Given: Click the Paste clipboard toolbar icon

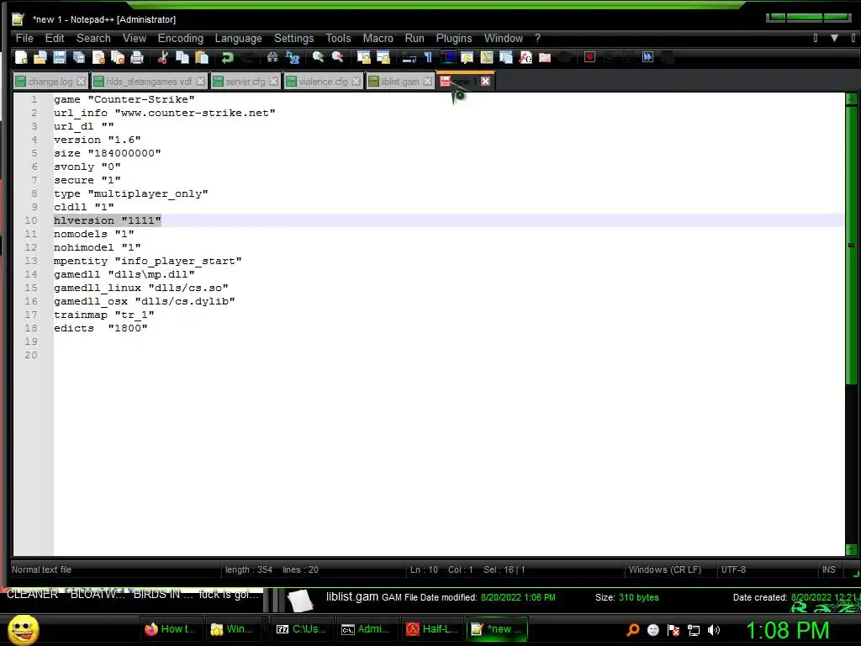Looking at the screenshot, I should click(x=202, y=57).
